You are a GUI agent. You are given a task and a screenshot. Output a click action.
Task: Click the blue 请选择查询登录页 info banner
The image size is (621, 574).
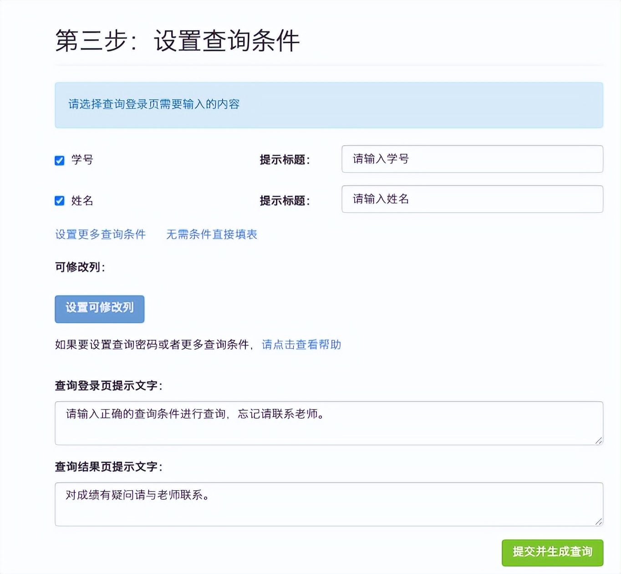[329, 105]
